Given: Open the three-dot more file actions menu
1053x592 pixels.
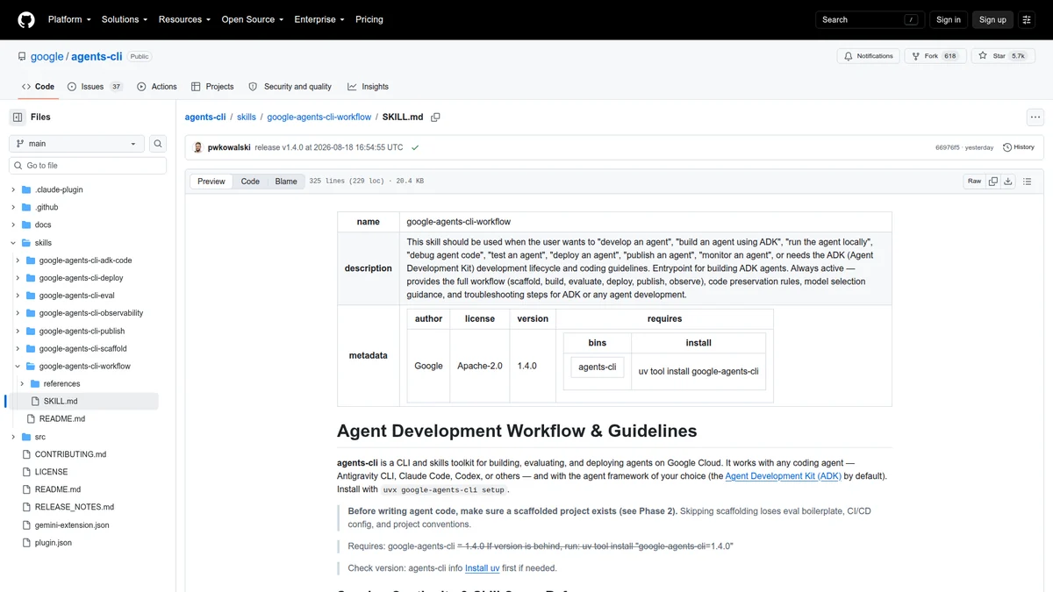Looking at the screenshot, I should (1035, 117).
